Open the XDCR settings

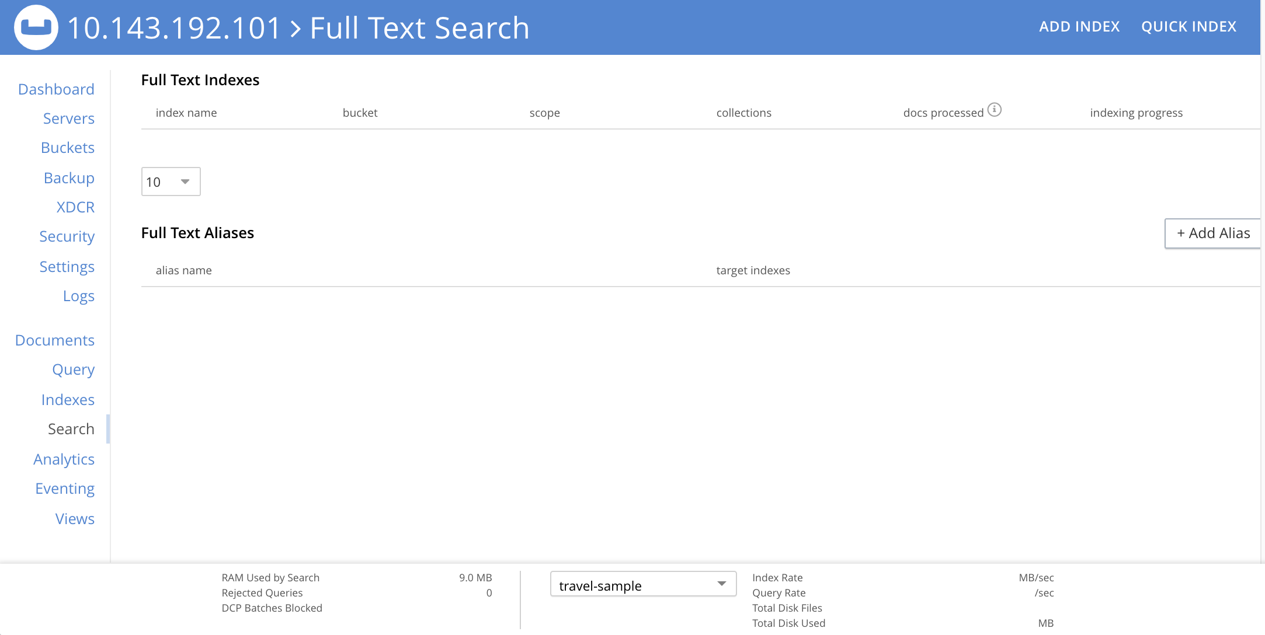coord(75,207)
